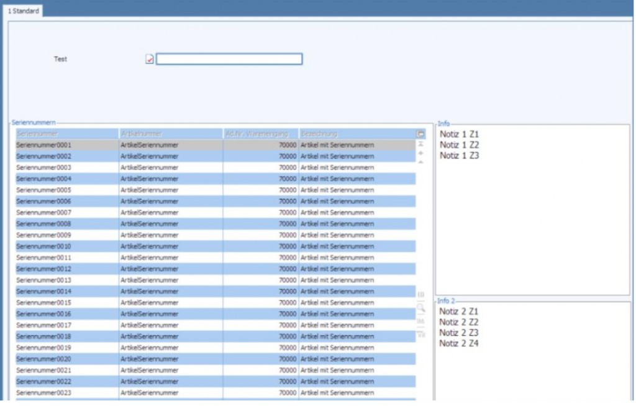This screenshot has height=406, width=636.
Task: Click the jump-to-first-row icon beside the grid
Action: coord(420,144)
